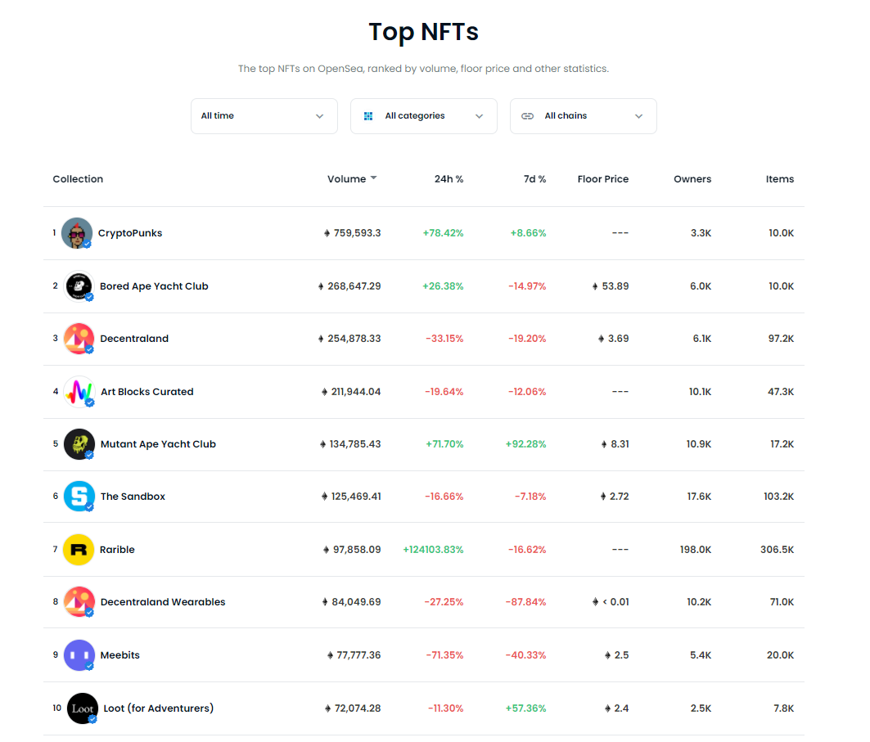Click the Floor Price column header

point(602,179)
